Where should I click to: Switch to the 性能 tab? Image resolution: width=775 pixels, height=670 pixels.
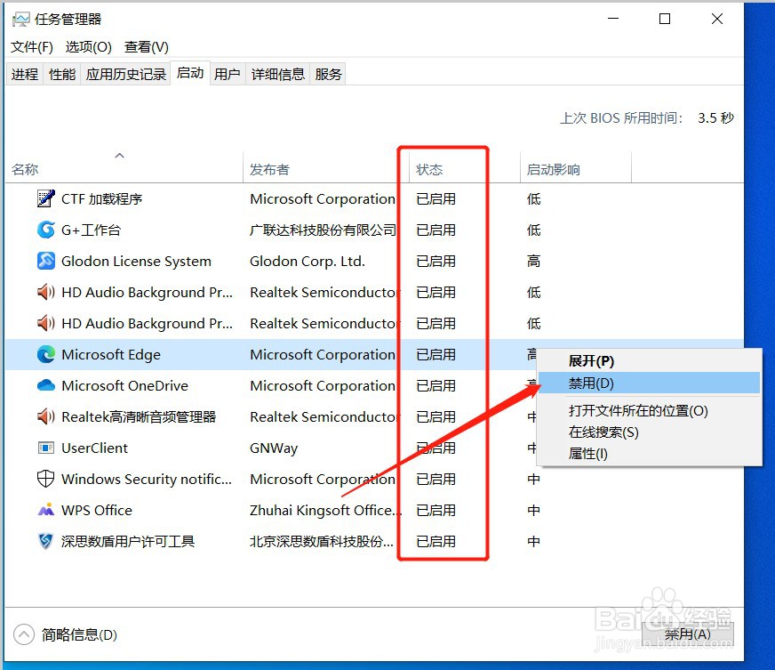click(x=61, y=74)
